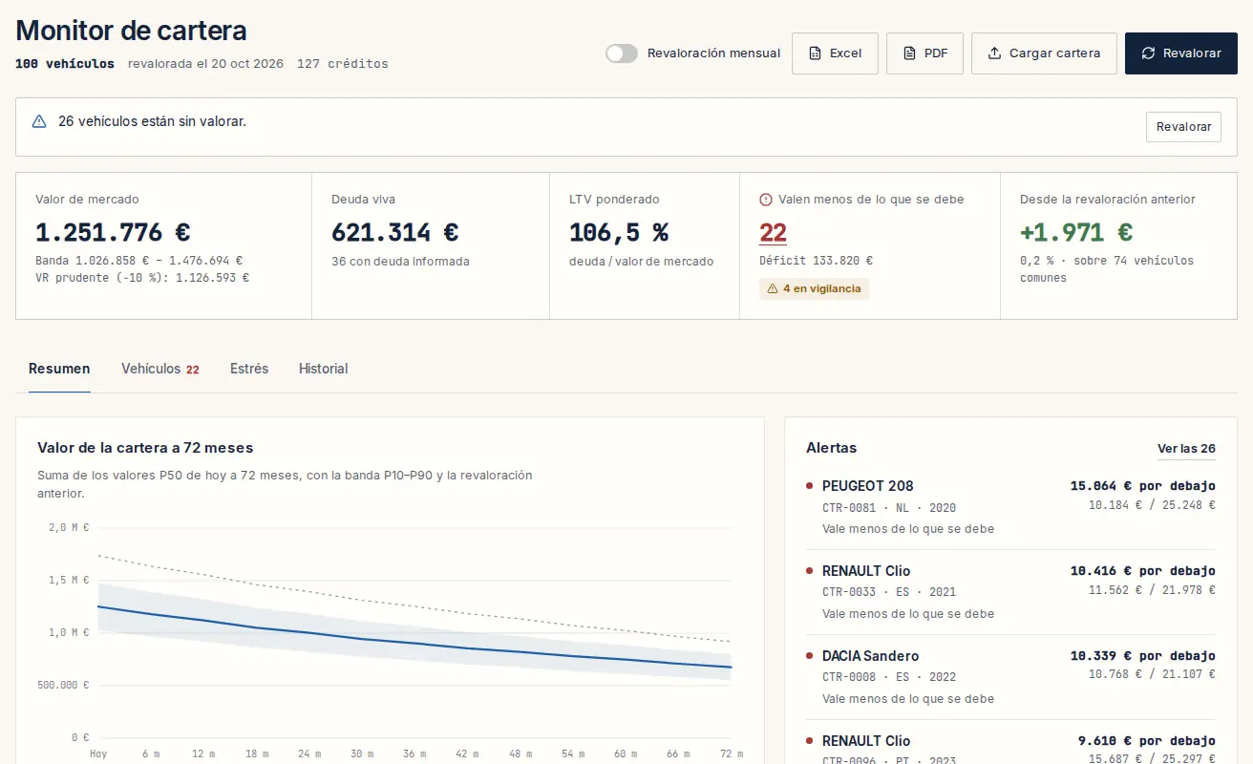
Task: Click the 10.416 € por debajo value
Action: [1142, 571]
